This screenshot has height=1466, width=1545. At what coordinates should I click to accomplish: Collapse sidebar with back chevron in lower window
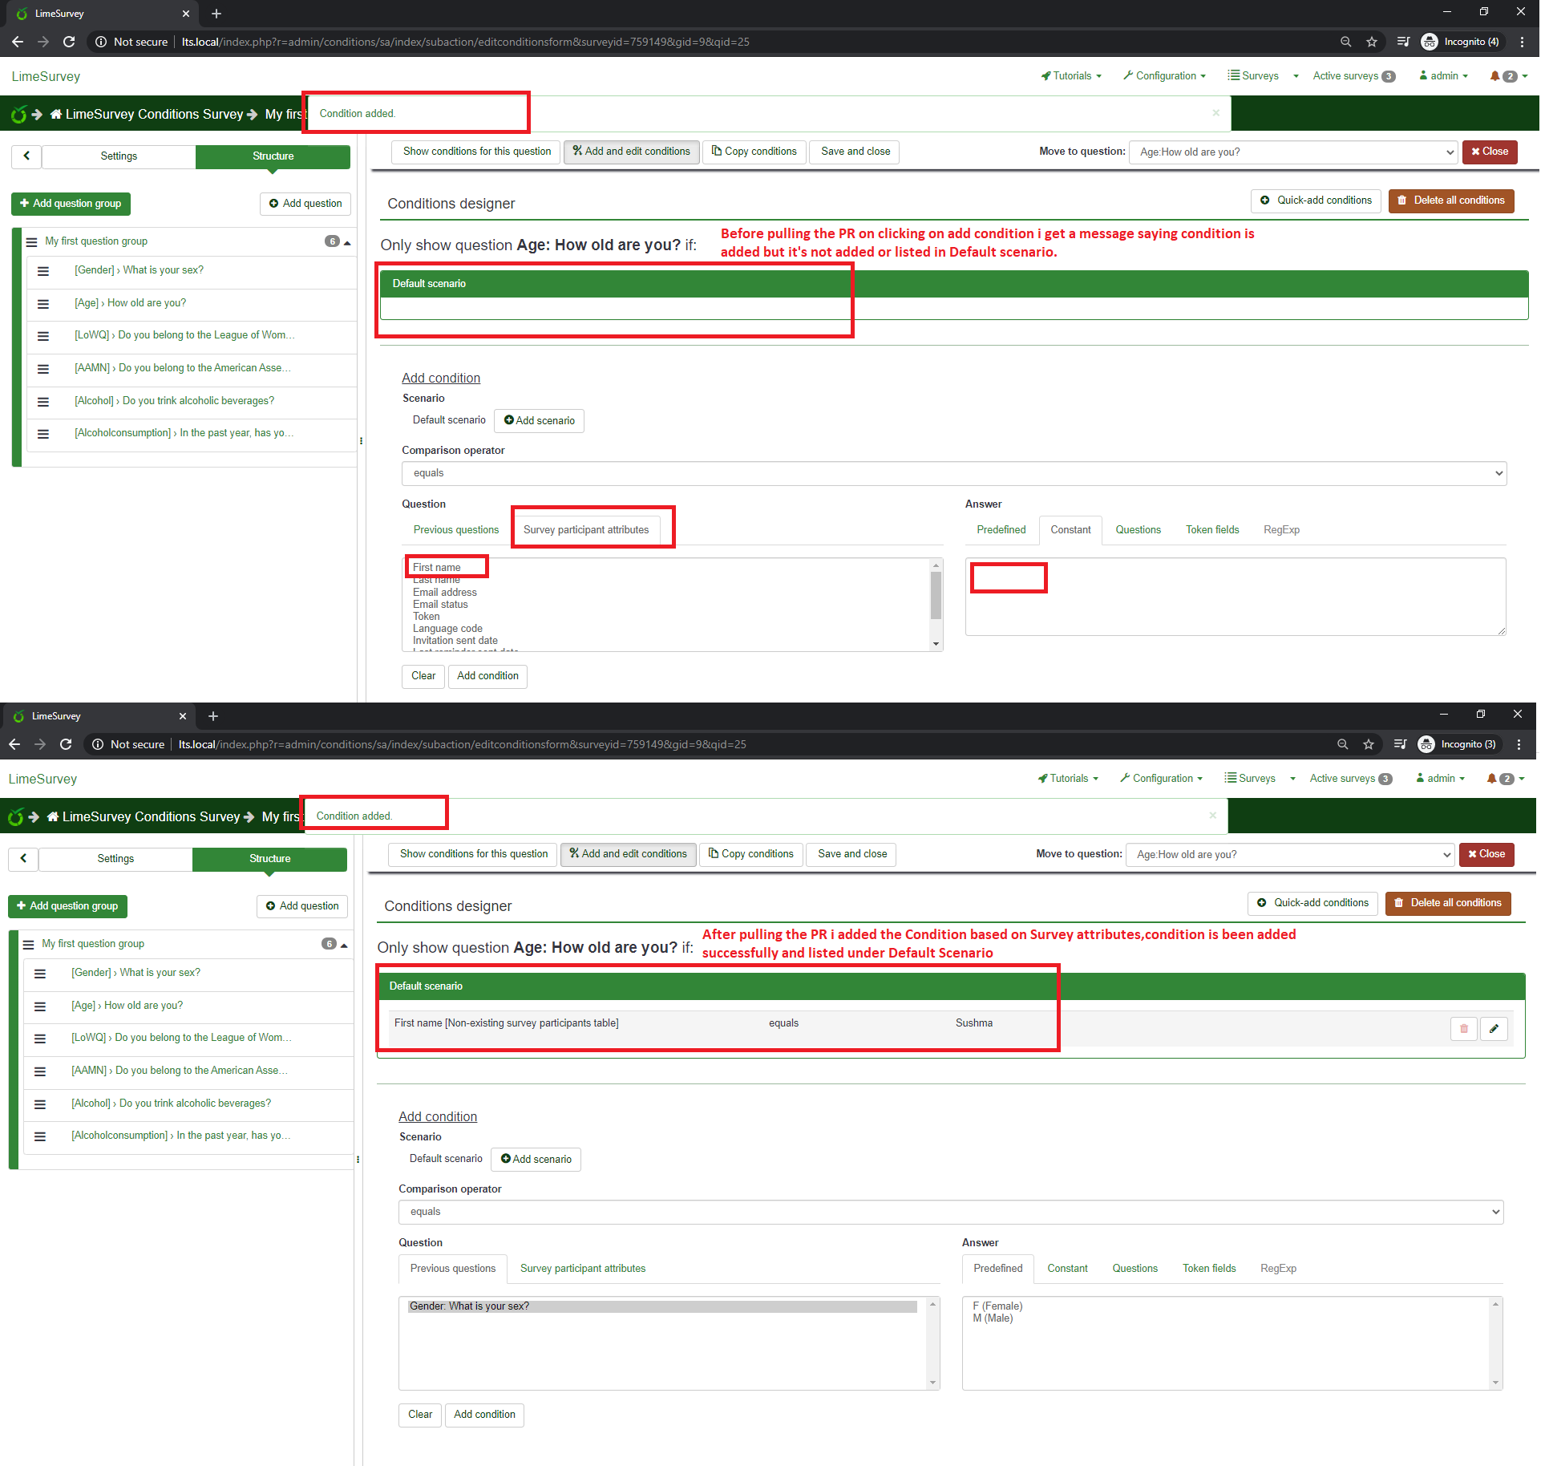coord(24,858)
